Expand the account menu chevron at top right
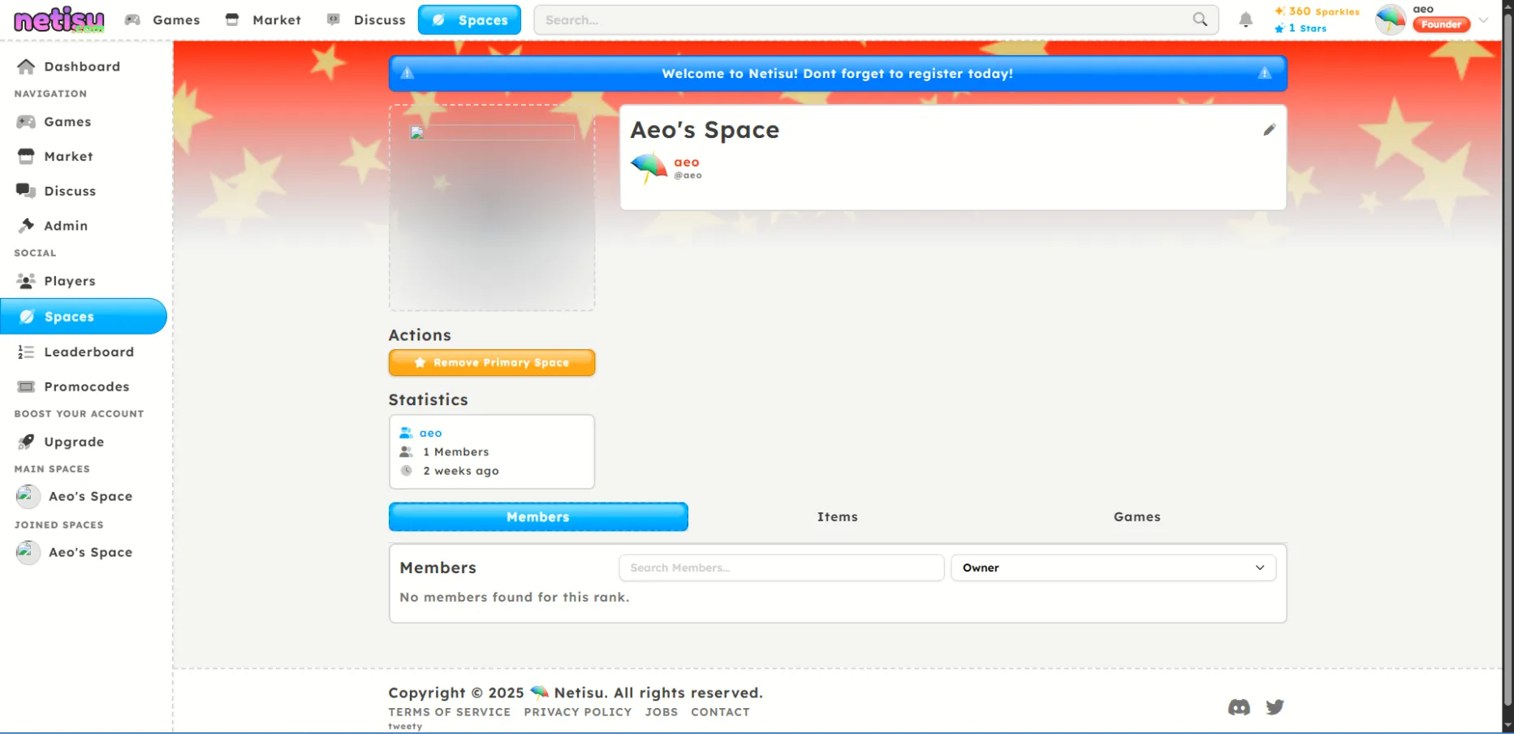 point(1484,20)
